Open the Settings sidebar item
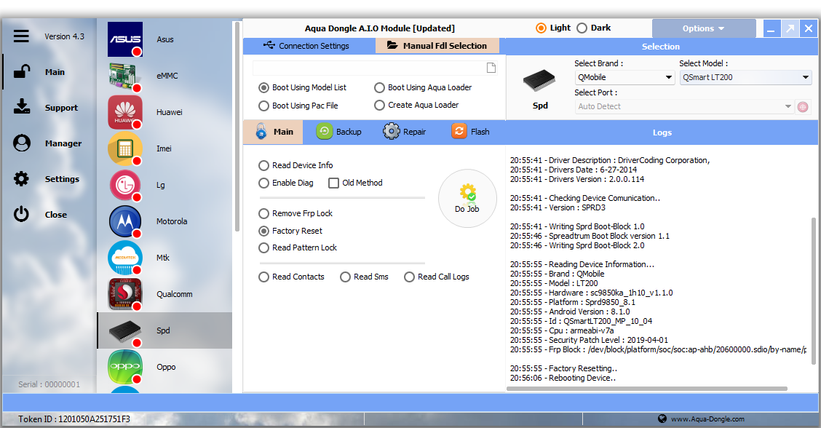 click(x=63, y=179)
